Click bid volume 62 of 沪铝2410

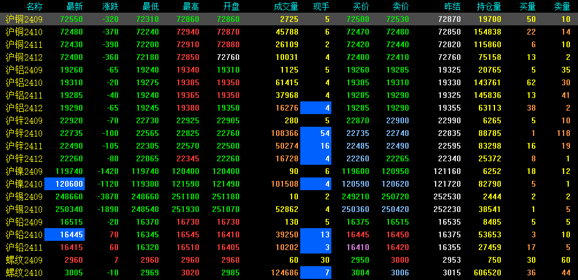(531, 83)
